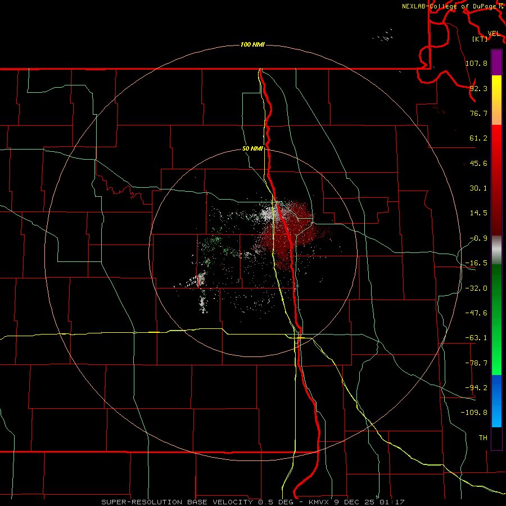506x506 pixels.
Task: Click the -78.7 velocity scale value
Action: click(476, 363)
